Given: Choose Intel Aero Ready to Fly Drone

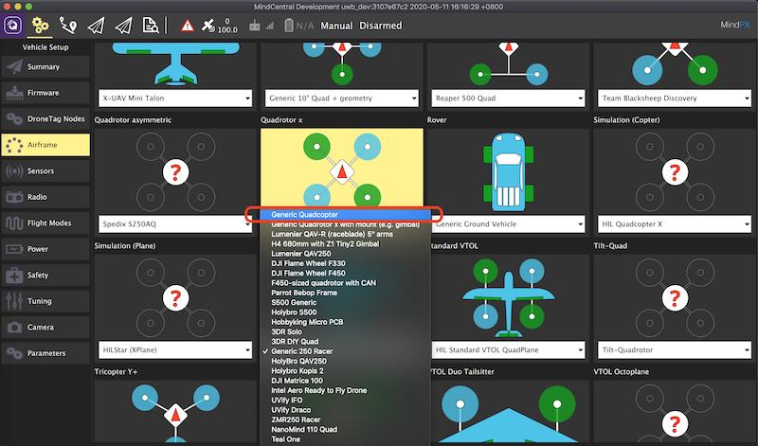Looking at the screenshot, I should 345,390.
